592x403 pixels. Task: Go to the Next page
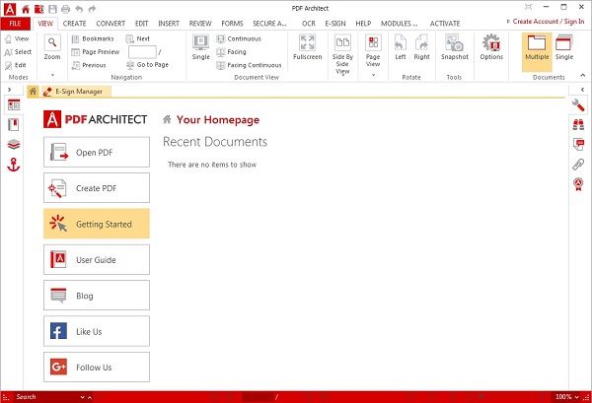pyautogui.click(x=138, y=38)
